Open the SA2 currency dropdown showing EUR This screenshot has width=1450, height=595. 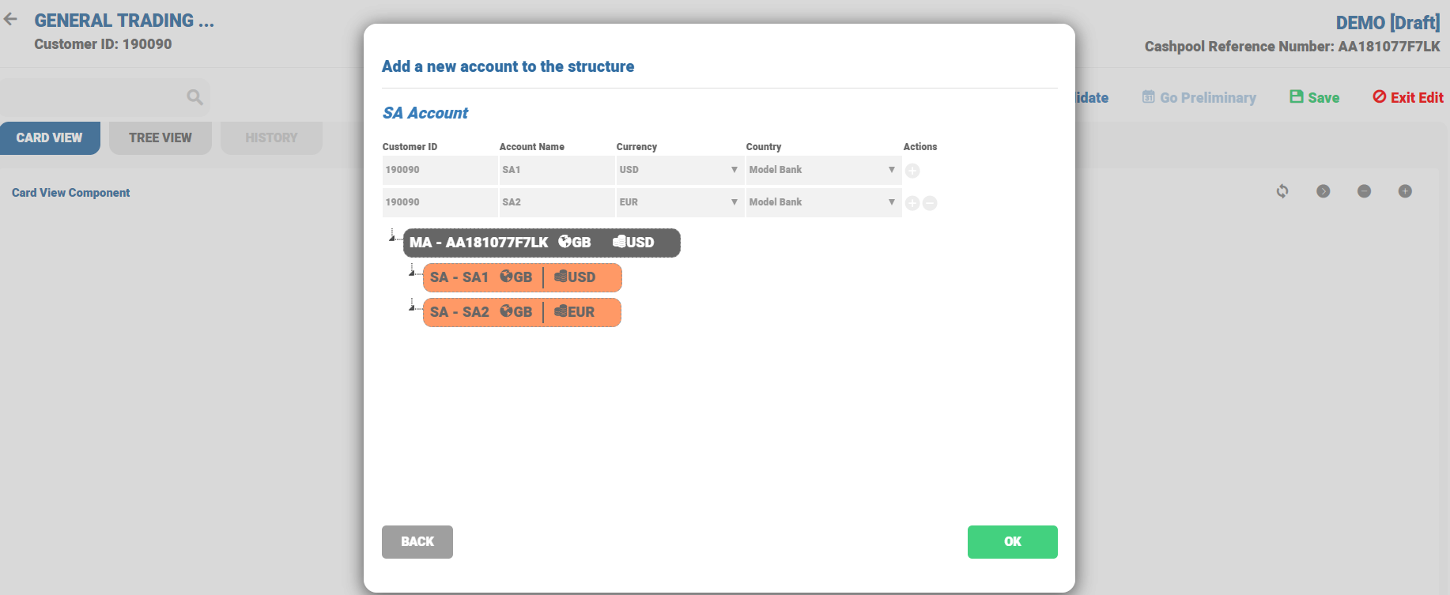[x=678, y=202]
